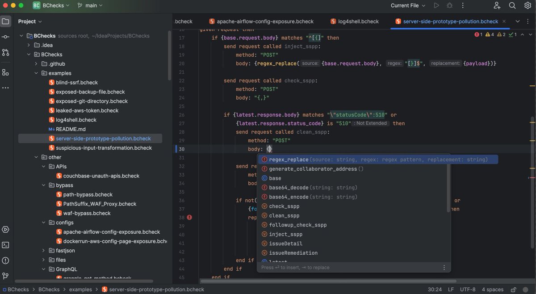Toggle the read-only lock icon in status bar
Screen dimensions: 536x294
pos(514,290)
